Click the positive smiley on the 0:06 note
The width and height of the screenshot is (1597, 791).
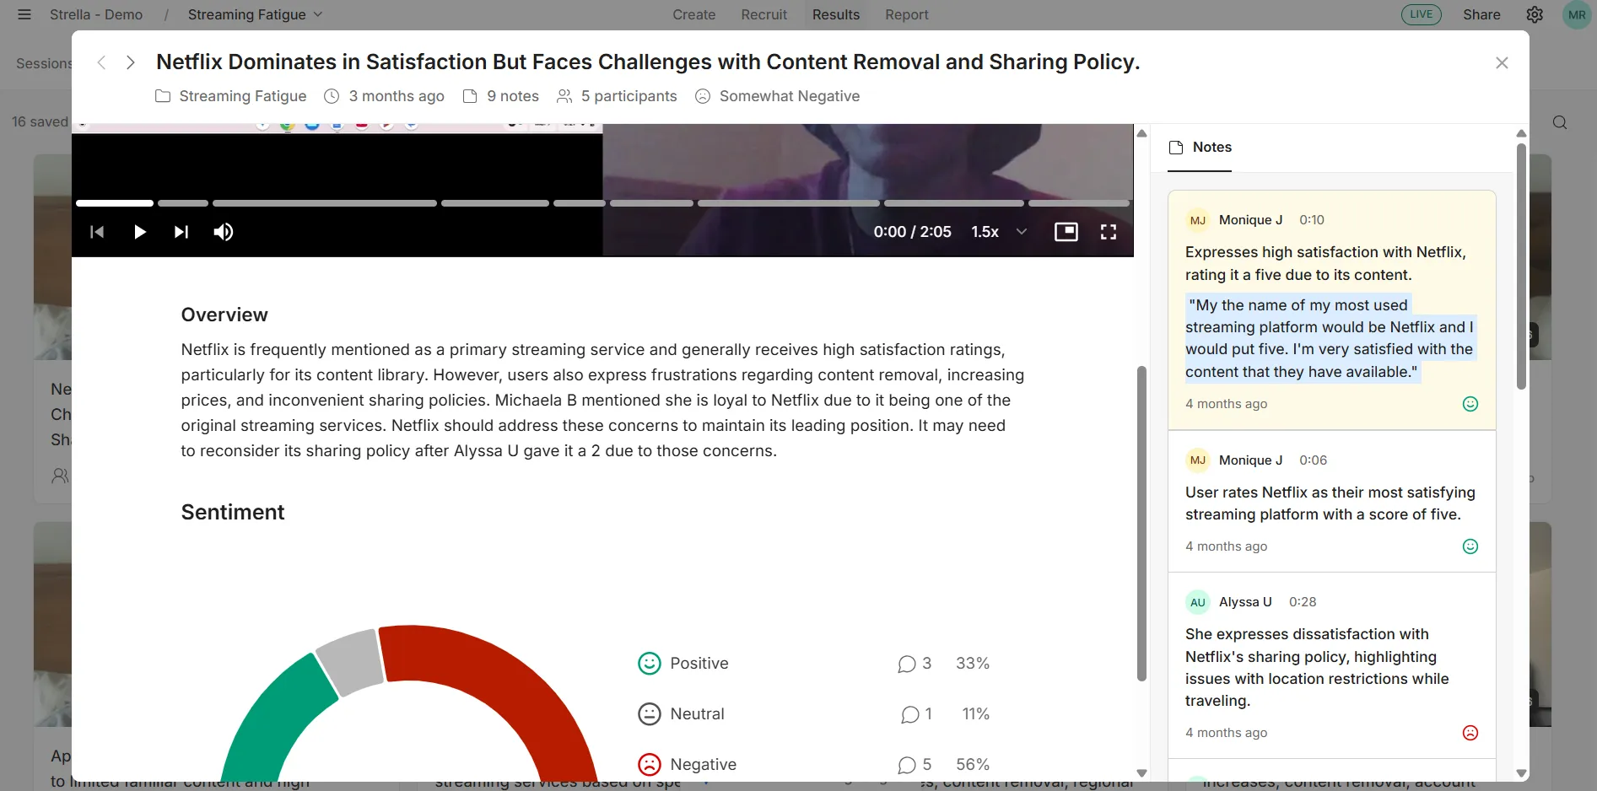pyautogui.click(x=1470, y=546)
